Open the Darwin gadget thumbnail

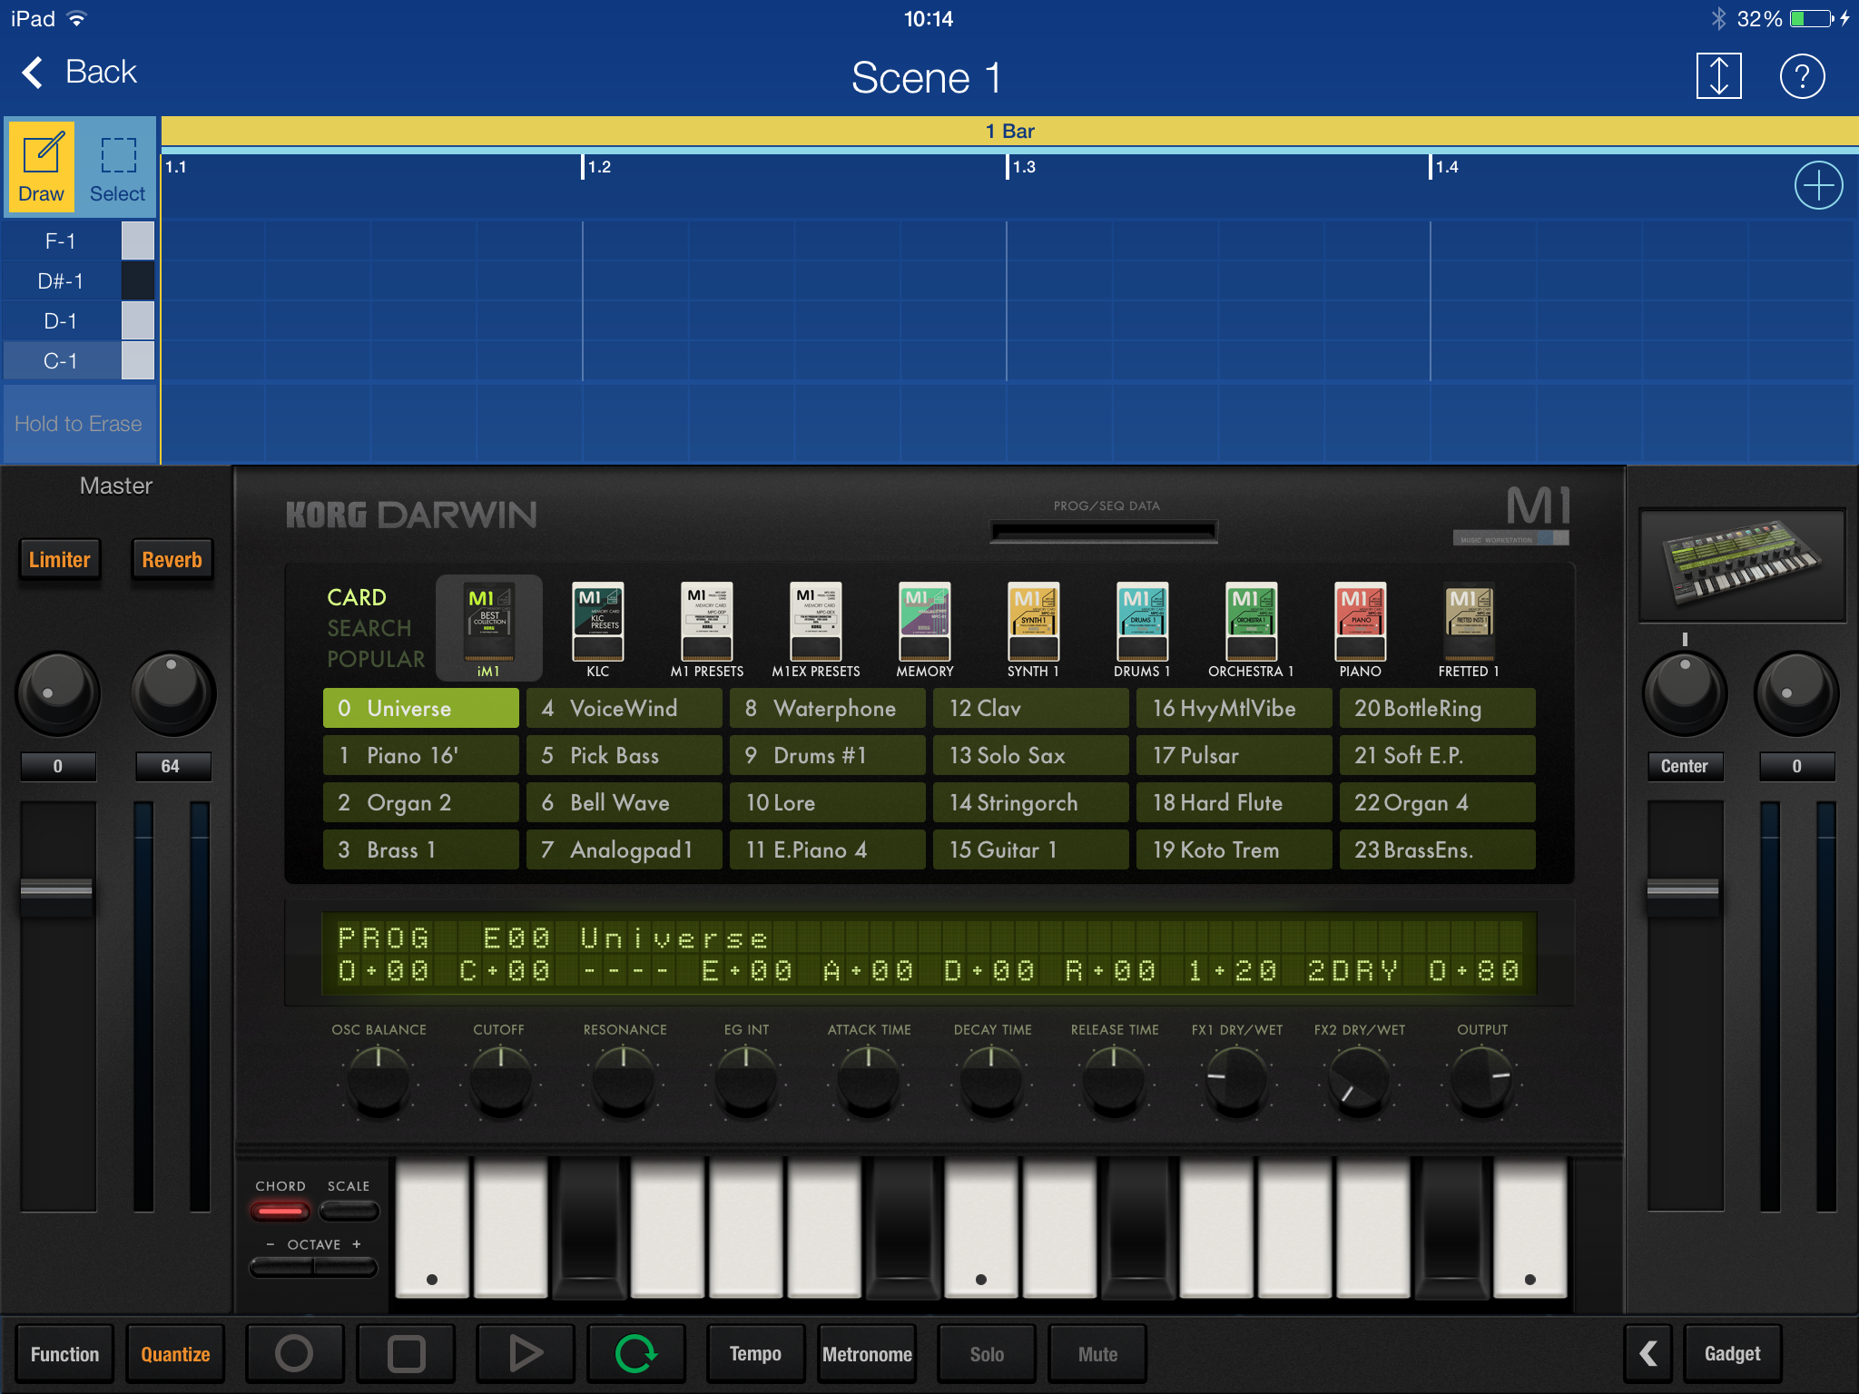pos(1742,564)
